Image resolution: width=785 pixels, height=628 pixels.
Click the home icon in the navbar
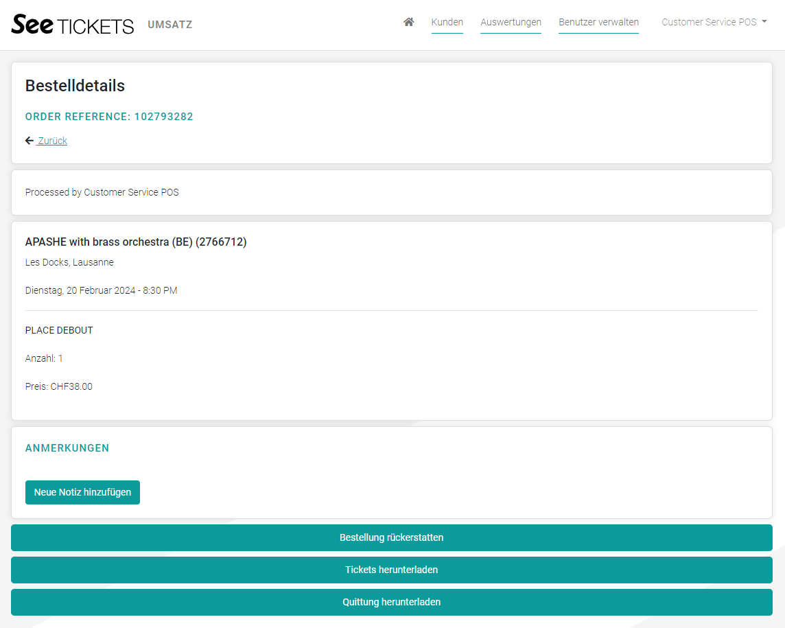[409, 22]
